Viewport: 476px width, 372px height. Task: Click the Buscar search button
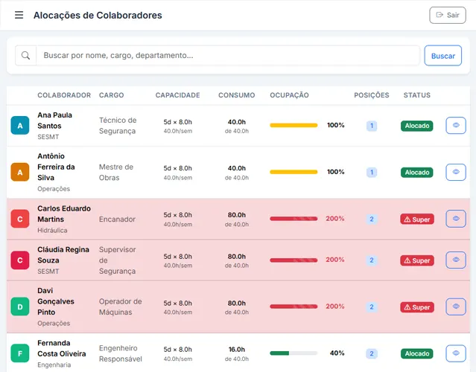[x=443, y=56]
